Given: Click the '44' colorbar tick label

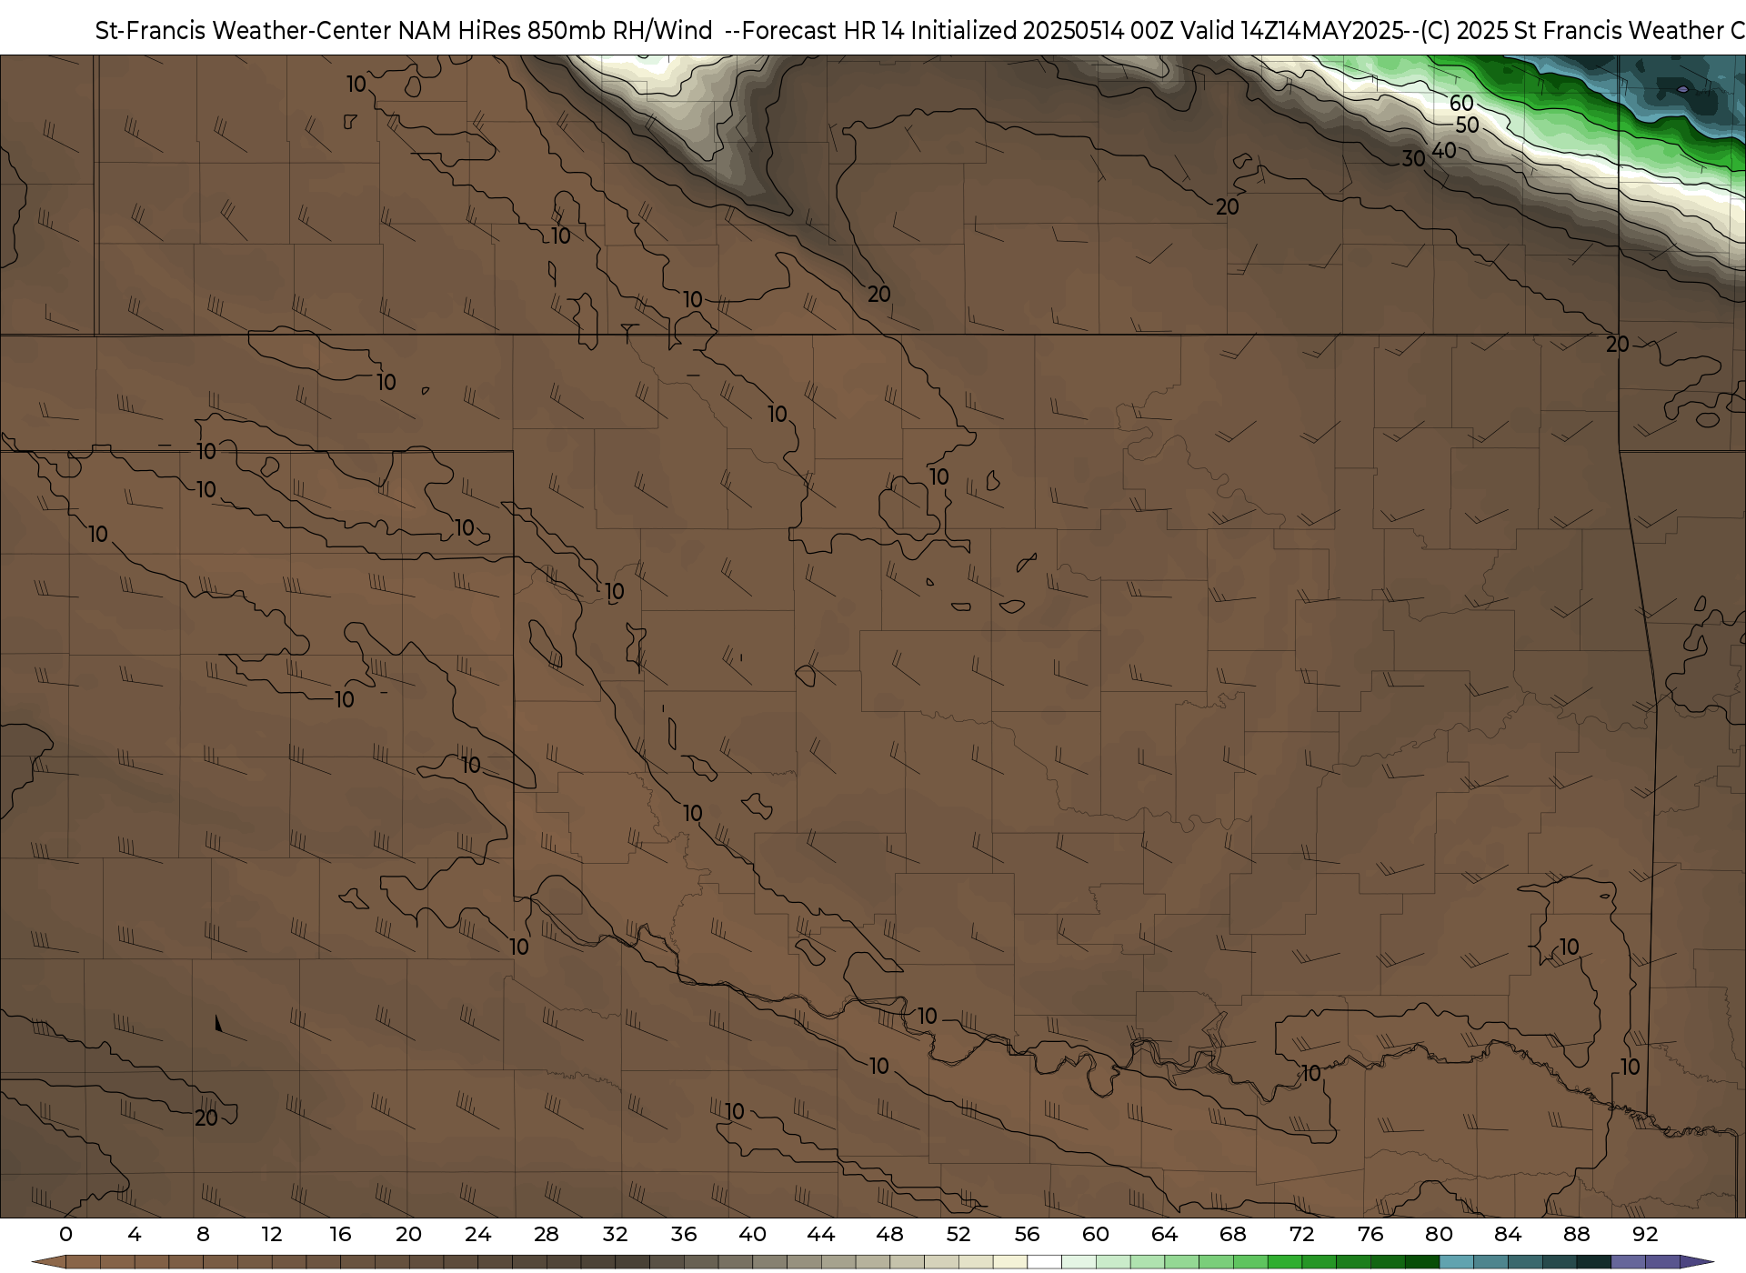Looking at the screenshot, I should point(821,1234).
